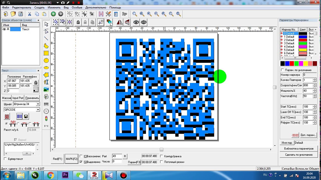
Task: Check Парам. по умолчанию checkbox
Action: click(x=283, y=70)
